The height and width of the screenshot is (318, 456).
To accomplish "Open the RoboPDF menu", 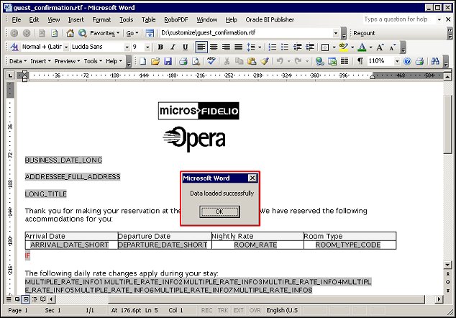I will click(175, 19).
